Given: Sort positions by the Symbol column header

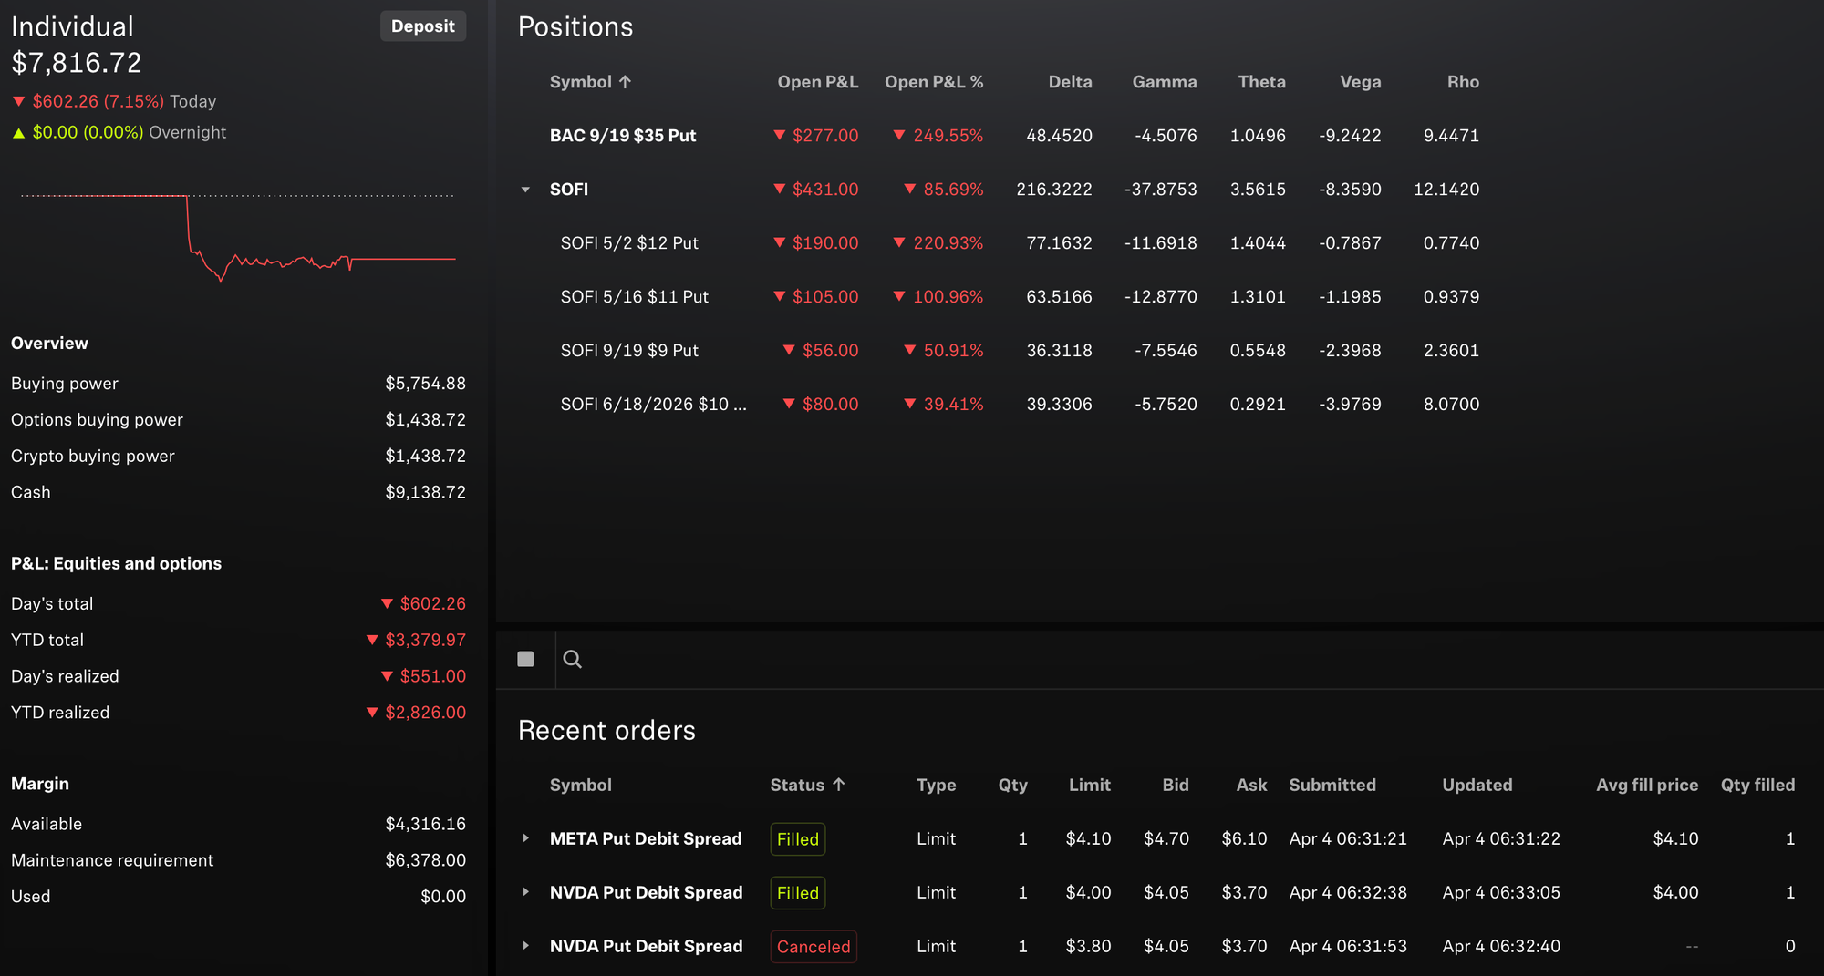Looking at the screenshot, I should pyautogui.click(x=590, y=82).
